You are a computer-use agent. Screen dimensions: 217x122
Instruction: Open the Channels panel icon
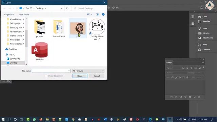(200, 50)
